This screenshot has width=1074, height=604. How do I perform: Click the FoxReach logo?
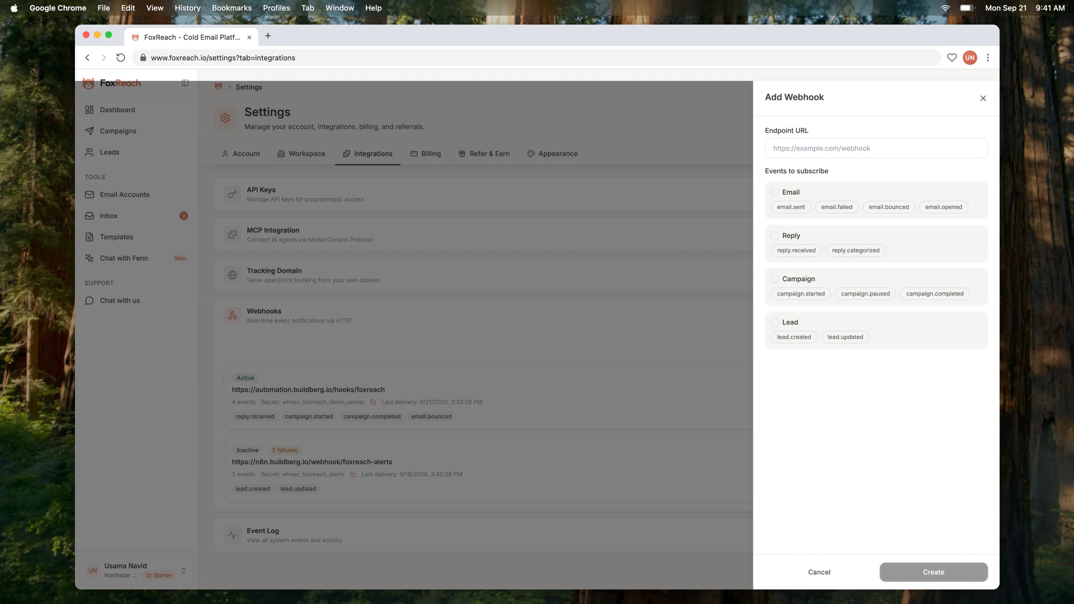[x=112, y=83]
